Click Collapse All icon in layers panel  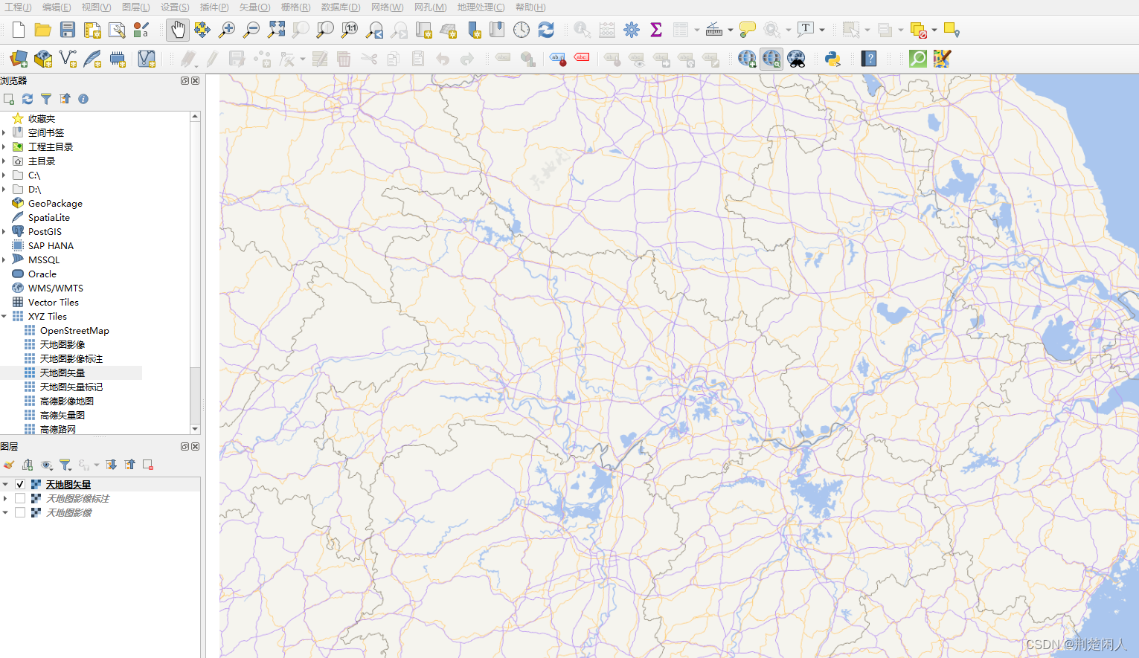point(130,465)
